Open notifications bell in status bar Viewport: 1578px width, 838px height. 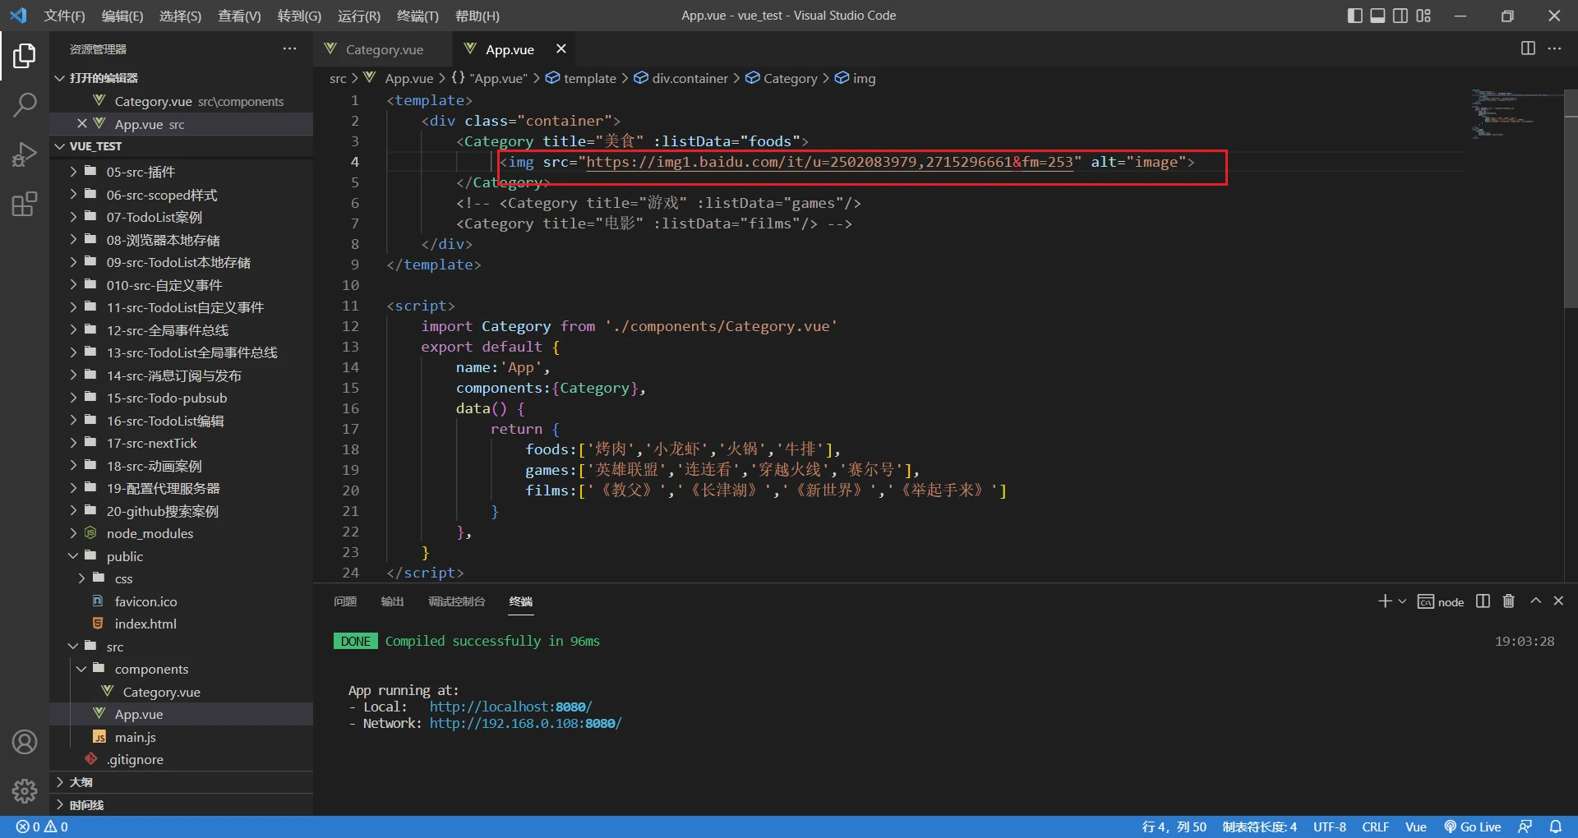pos(1555,826)
